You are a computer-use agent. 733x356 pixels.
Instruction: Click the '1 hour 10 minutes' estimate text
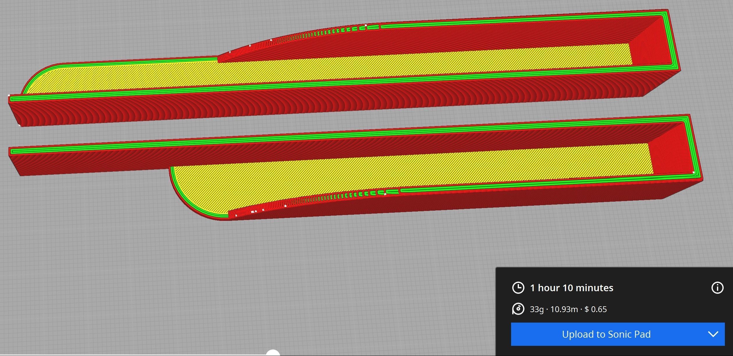[x=571, y=288]
